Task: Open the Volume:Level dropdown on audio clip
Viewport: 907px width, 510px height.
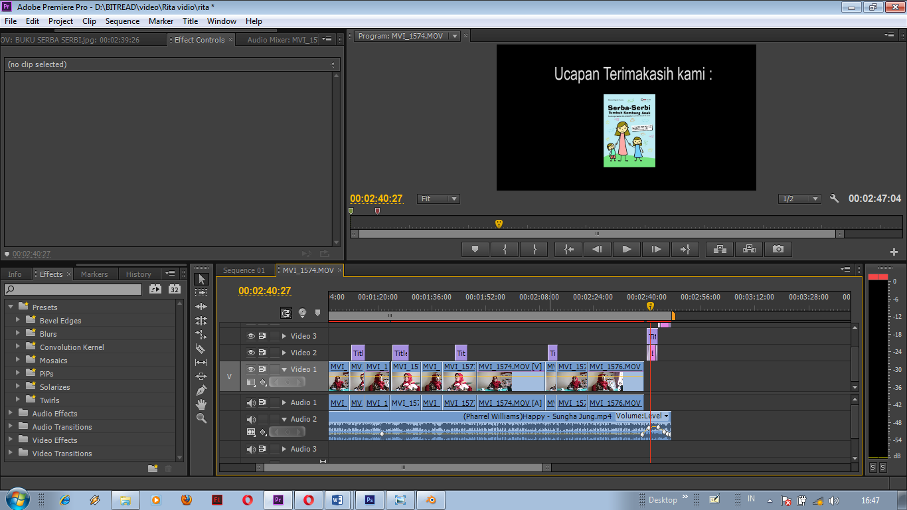Action: click(643, 416)
